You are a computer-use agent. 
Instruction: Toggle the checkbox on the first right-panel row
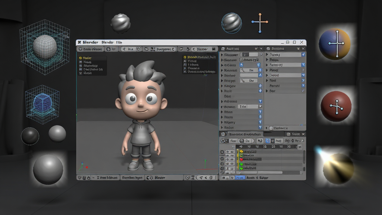(303, 54)
